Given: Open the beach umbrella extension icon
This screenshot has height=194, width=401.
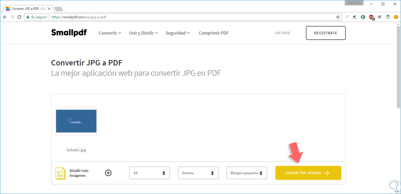Looking at the screenshot, I should pos(355,17).
